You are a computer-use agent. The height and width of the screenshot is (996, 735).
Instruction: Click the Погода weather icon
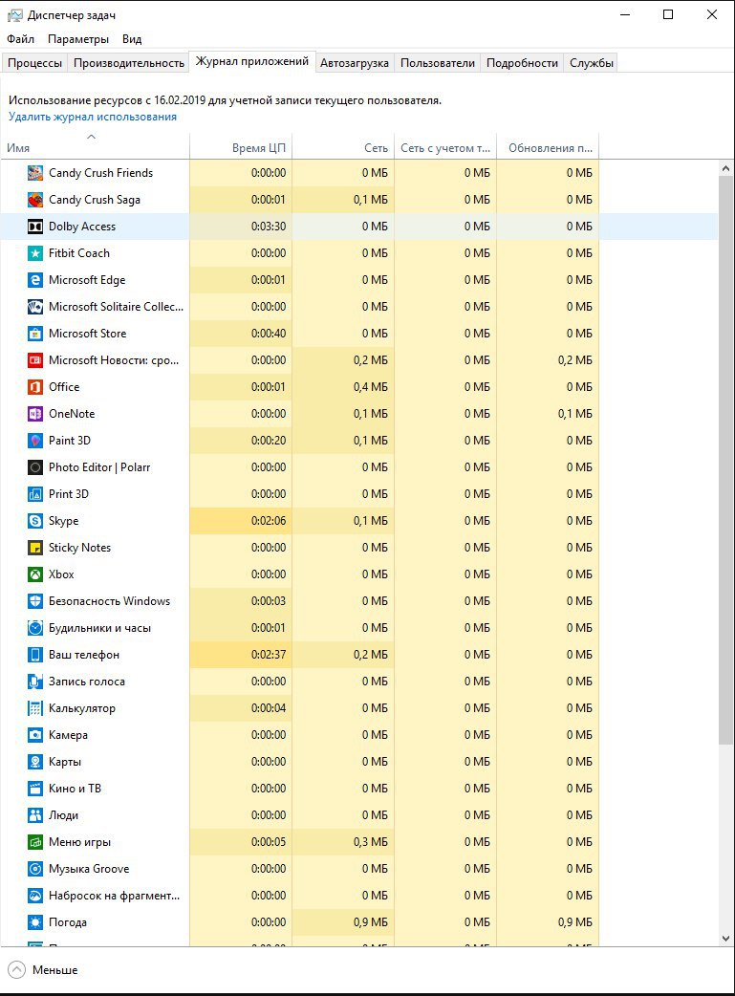coord(35,922)
